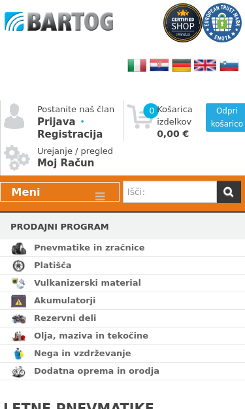This screenshot has width=245, height=409.
Task: Open the Platišča category
Action: pyautogui.click(x=52, y=265)
